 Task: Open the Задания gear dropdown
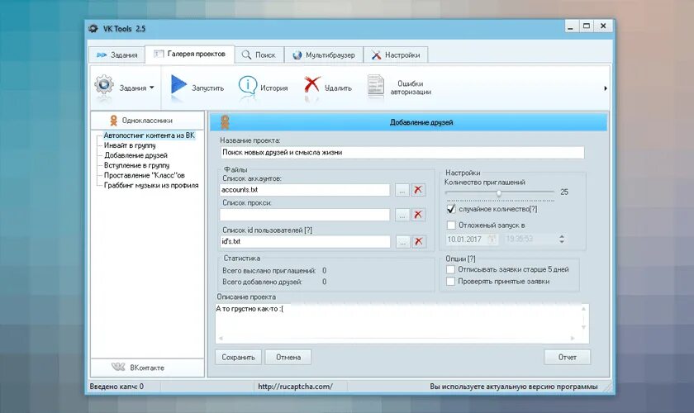[x=124, y=87]
